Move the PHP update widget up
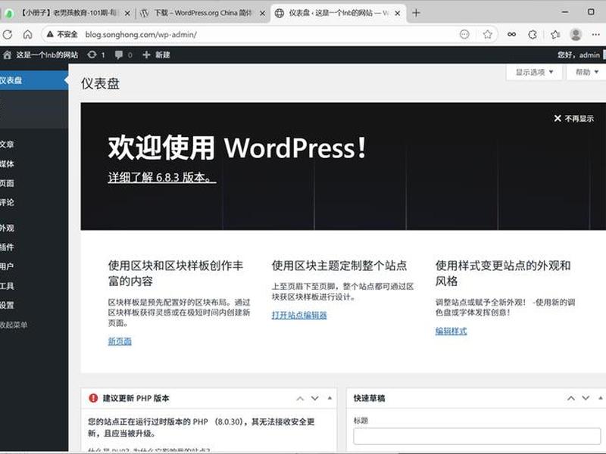606x454 pixels. click(x=300, y=399)
